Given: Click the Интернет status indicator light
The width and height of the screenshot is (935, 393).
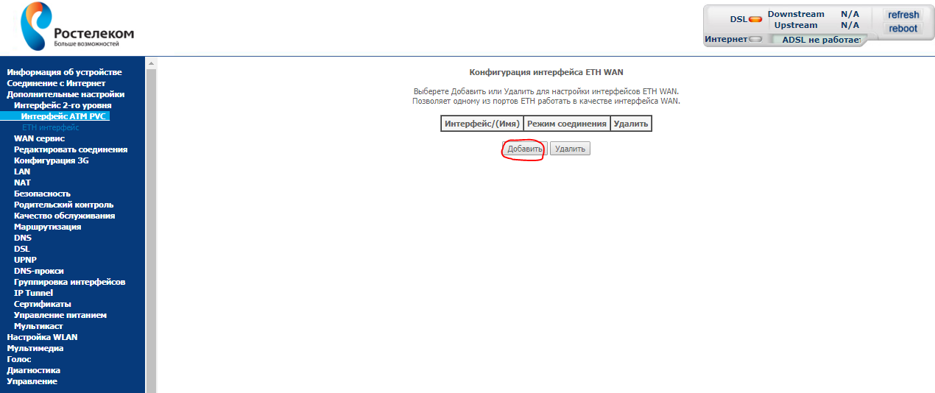Looking at the screenshot, I should (755, 39).
